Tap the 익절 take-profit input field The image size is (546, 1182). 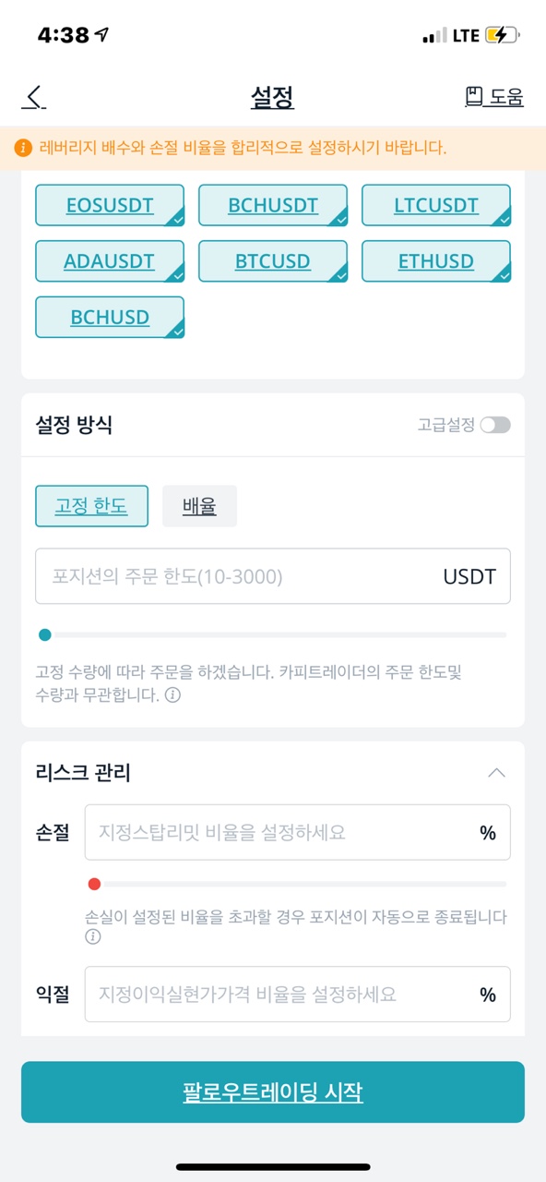pyautogui.click(x=297, y=994)
